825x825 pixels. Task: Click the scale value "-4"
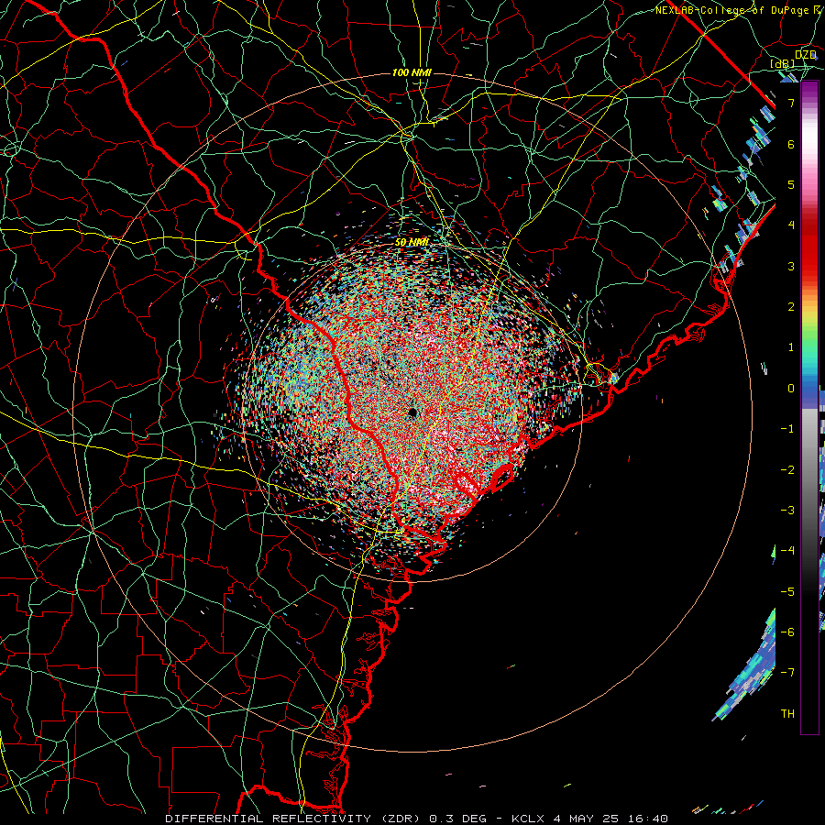click(787, 551)
